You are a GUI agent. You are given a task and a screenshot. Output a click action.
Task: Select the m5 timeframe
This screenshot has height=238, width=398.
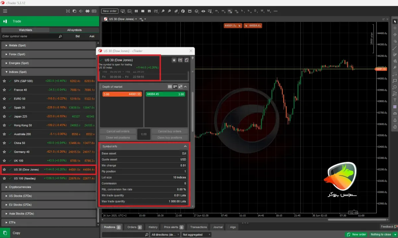[x=224, y=11]
